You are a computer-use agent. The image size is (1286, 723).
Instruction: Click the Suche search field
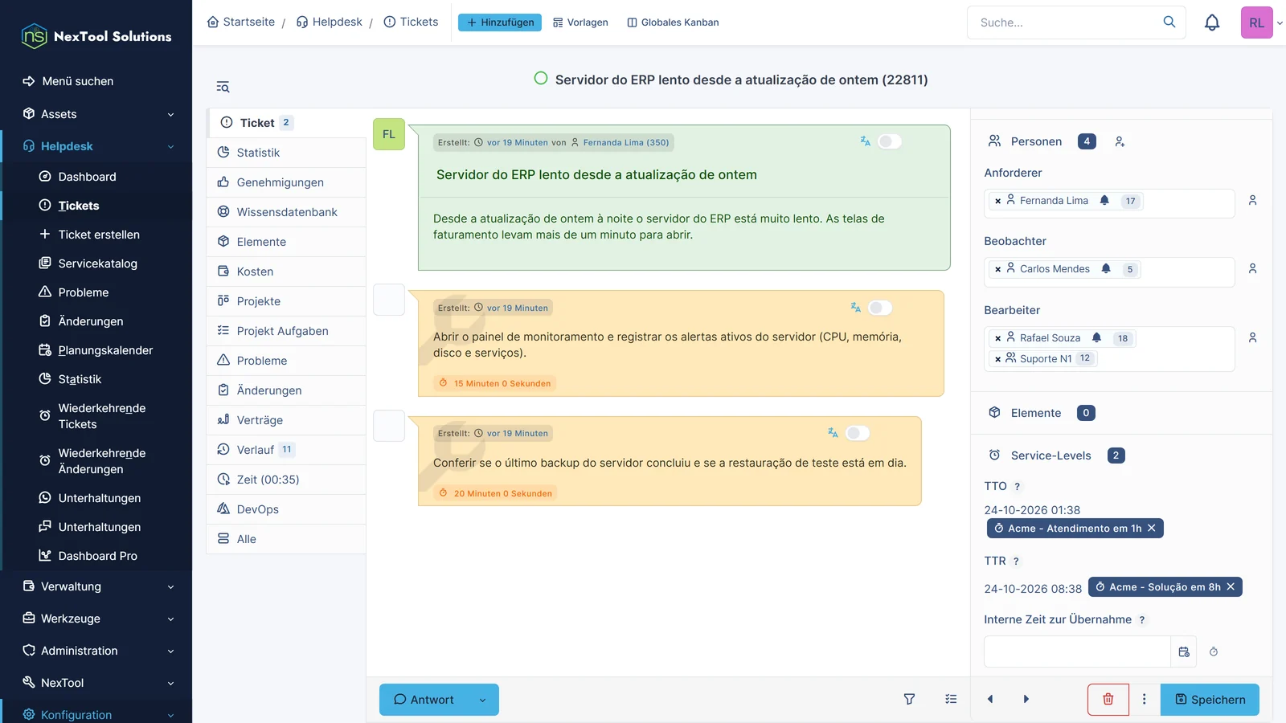[1065, 22]
